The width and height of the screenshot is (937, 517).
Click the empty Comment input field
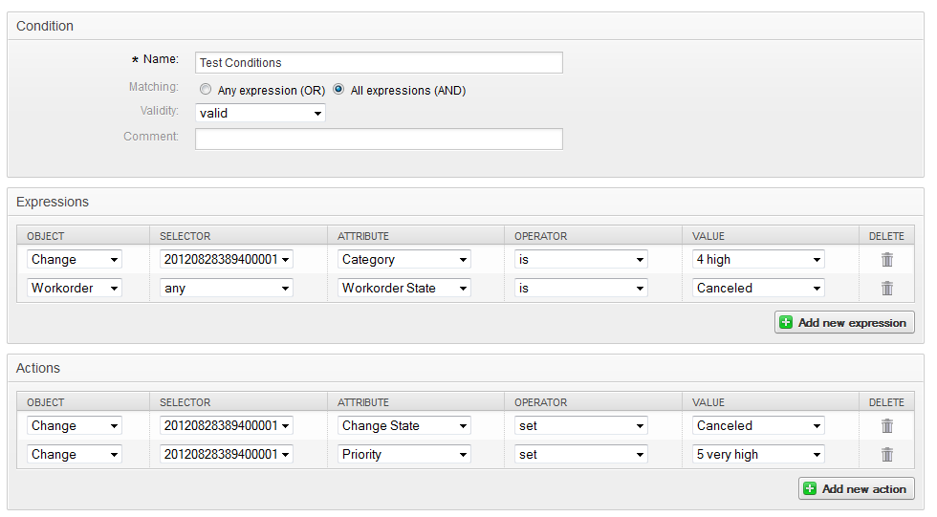tap(379, 140)
